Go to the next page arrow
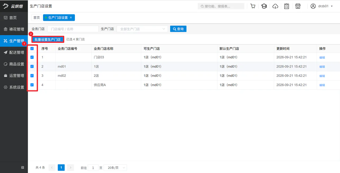Viewport: 340px width, 173px height. tap(70, 167)
